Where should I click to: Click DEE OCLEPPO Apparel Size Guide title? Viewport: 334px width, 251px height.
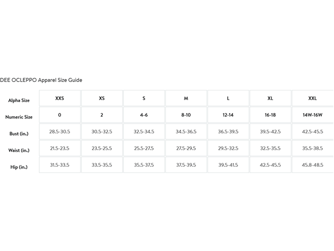pyautogui.click(x=41, y=80)
